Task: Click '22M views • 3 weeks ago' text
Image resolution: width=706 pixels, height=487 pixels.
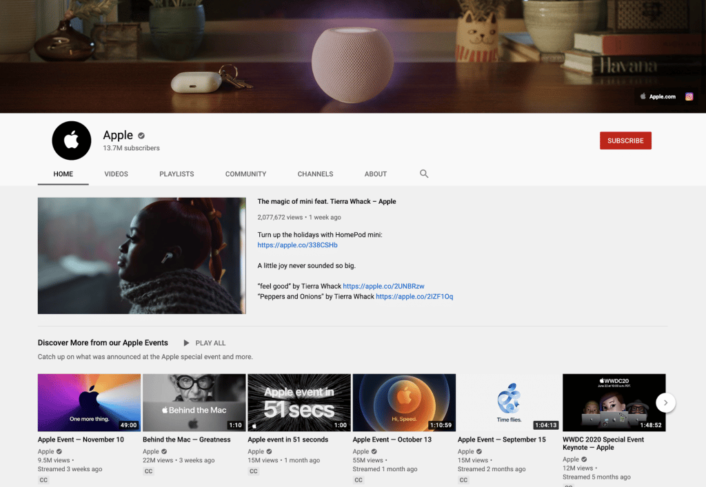Action: 179,460
